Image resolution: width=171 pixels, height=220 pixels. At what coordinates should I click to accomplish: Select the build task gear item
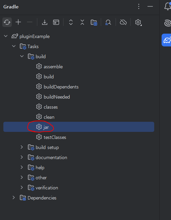pyautogui.click(x=49, y=77)
